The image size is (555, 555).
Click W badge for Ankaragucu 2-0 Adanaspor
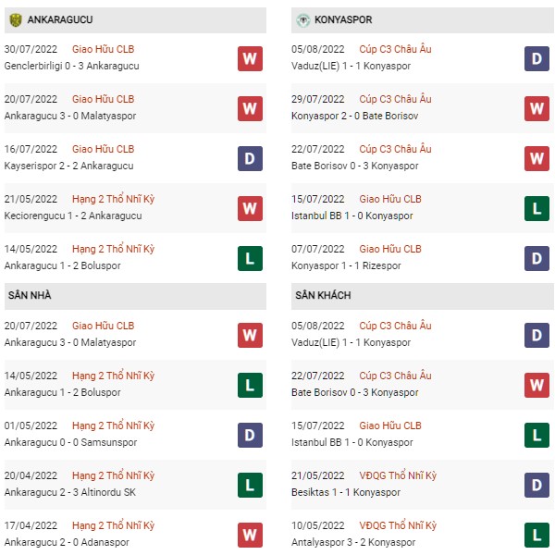pyautogui.click(x=250, y=535)
